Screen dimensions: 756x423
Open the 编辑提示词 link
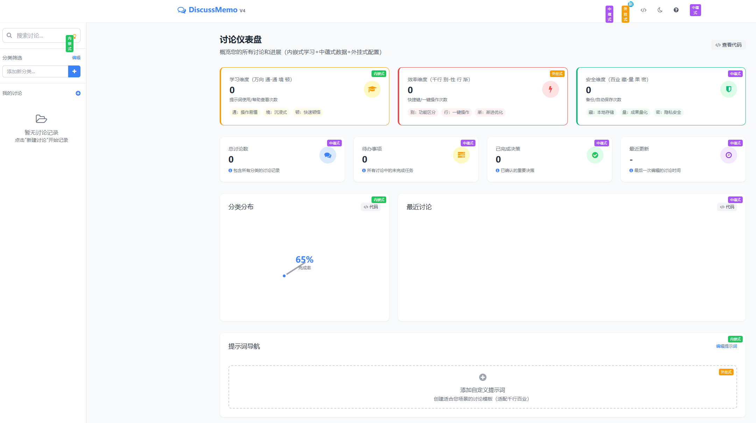tap(726, 346)
